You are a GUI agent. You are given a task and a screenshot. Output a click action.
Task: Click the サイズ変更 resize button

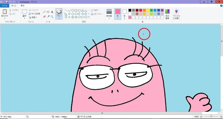[34, 14]
